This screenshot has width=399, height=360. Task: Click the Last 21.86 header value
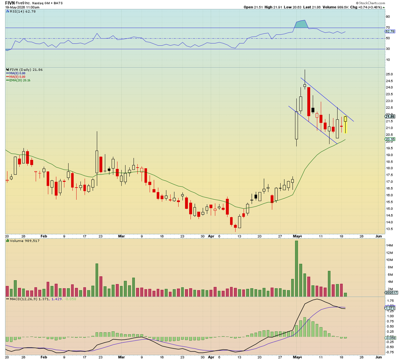point(311,7)
